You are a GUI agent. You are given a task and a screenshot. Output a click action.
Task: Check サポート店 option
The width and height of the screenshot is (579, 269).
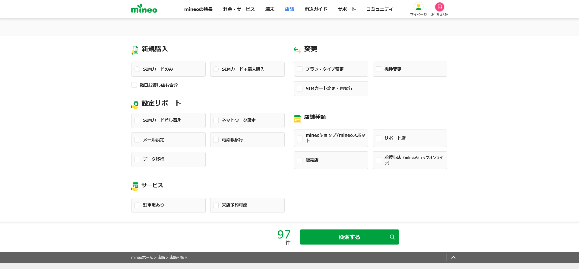(x=410, y=138)
